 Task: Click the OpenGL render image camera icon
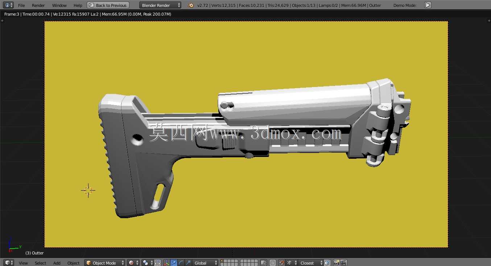pos(336,263)
